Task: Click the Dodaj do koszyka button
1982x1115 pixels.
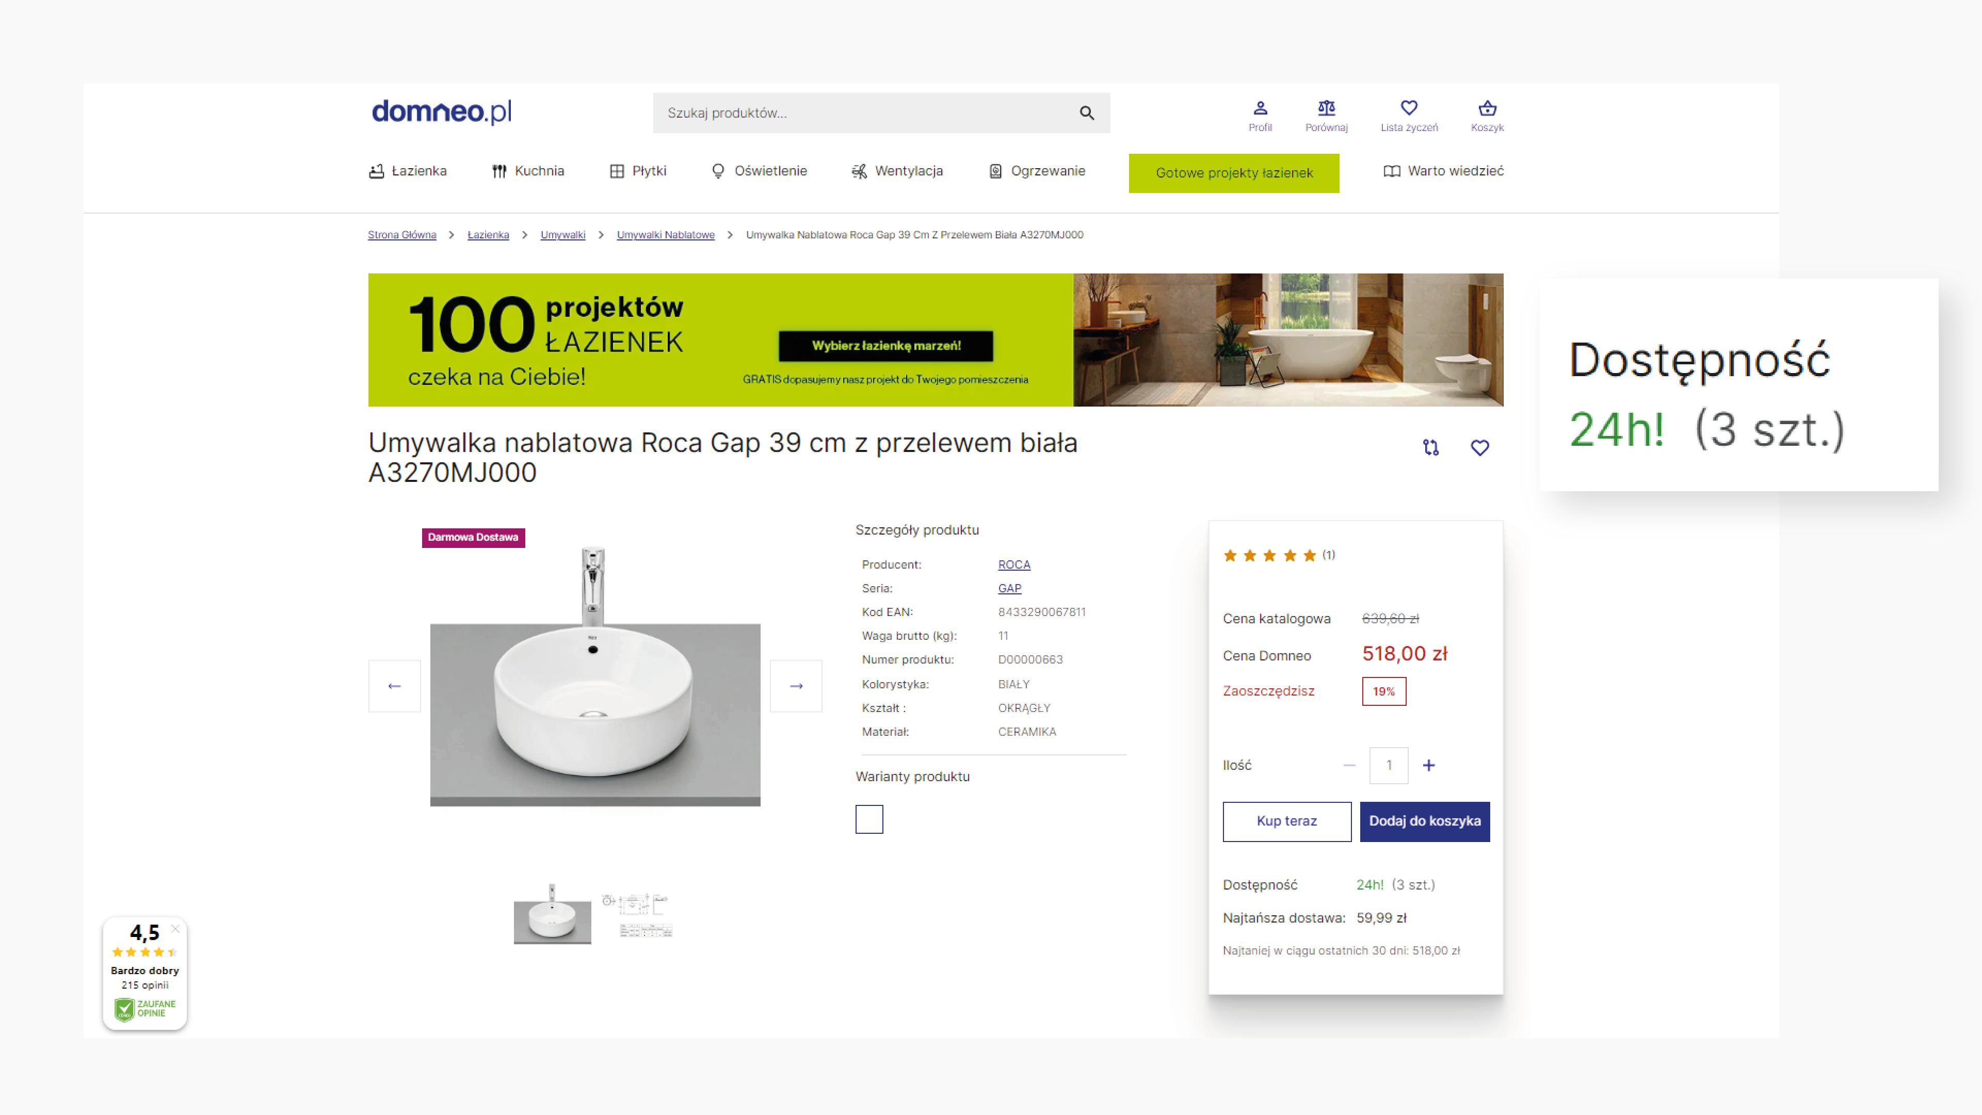Action: point(1424,821)
